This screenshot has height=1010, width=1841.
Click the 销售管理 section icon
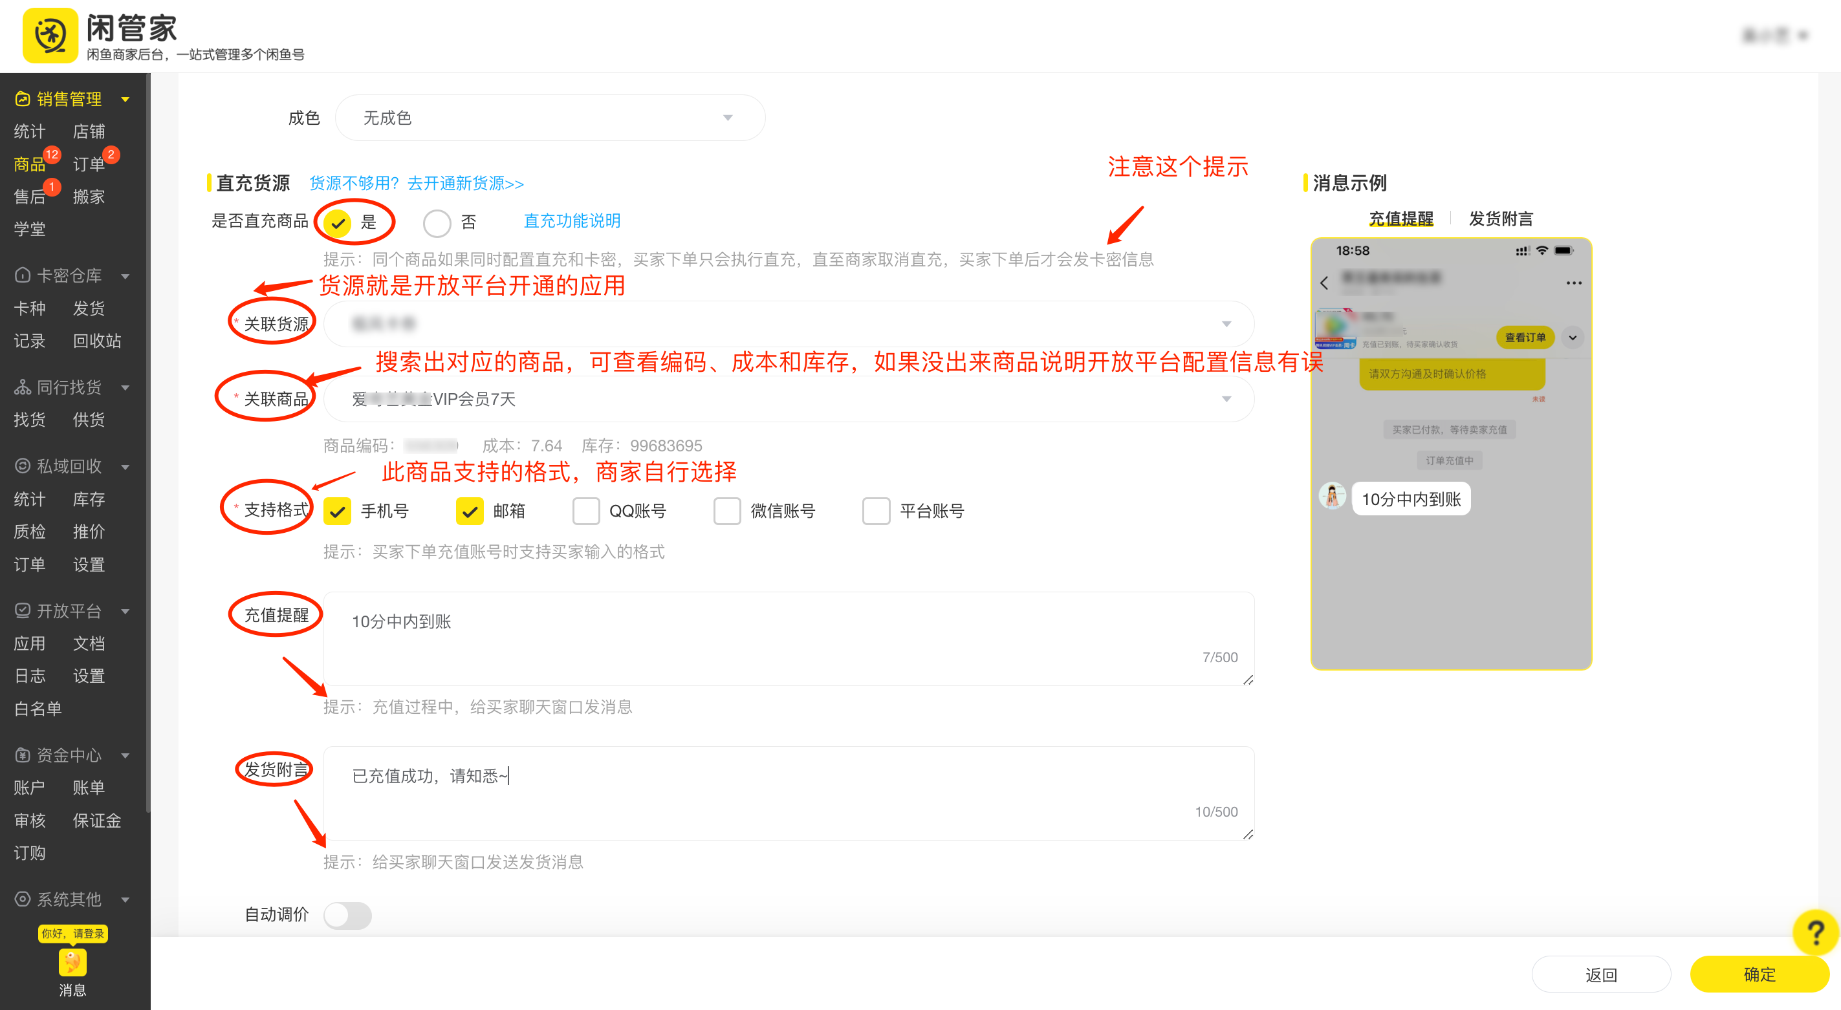pyautogui.click(x=21, y=98)
